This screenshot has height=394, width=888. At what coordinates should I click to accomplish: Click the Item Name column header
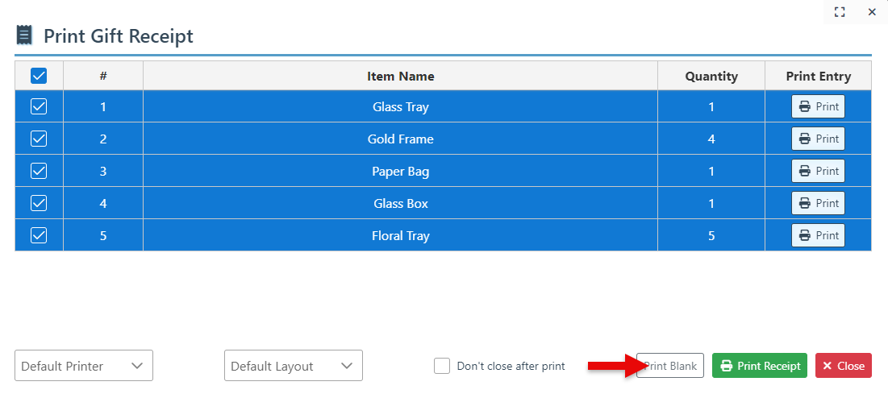click(x=400, y=77)
